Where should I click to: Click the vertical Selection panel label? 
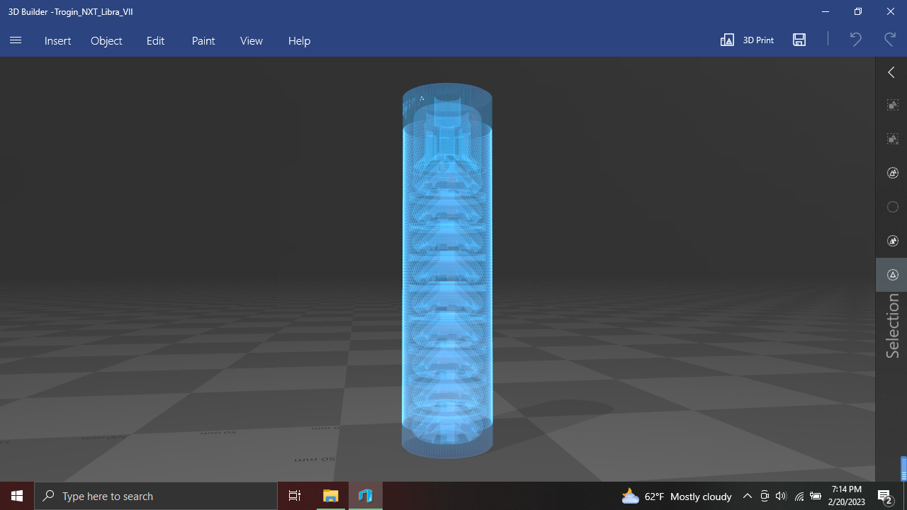pyautogui.click(x=892, y=326)
